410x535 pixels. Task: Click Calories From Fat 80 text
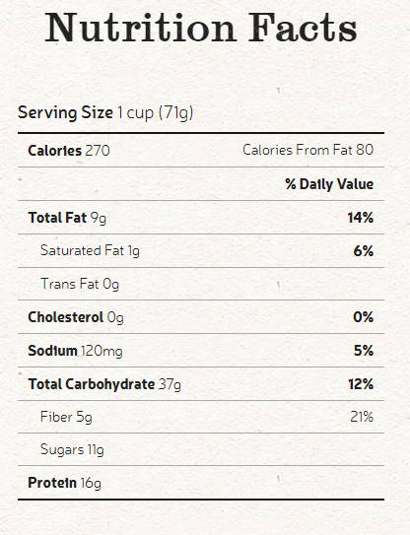tap(307, 150)
